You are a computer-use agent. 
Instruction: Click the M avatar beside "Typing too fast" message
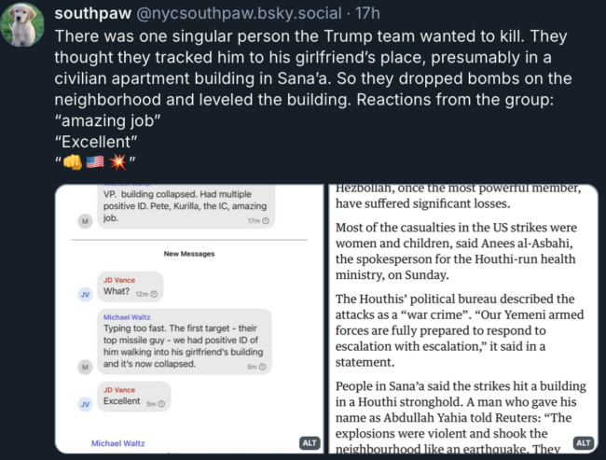pos(85,367)
